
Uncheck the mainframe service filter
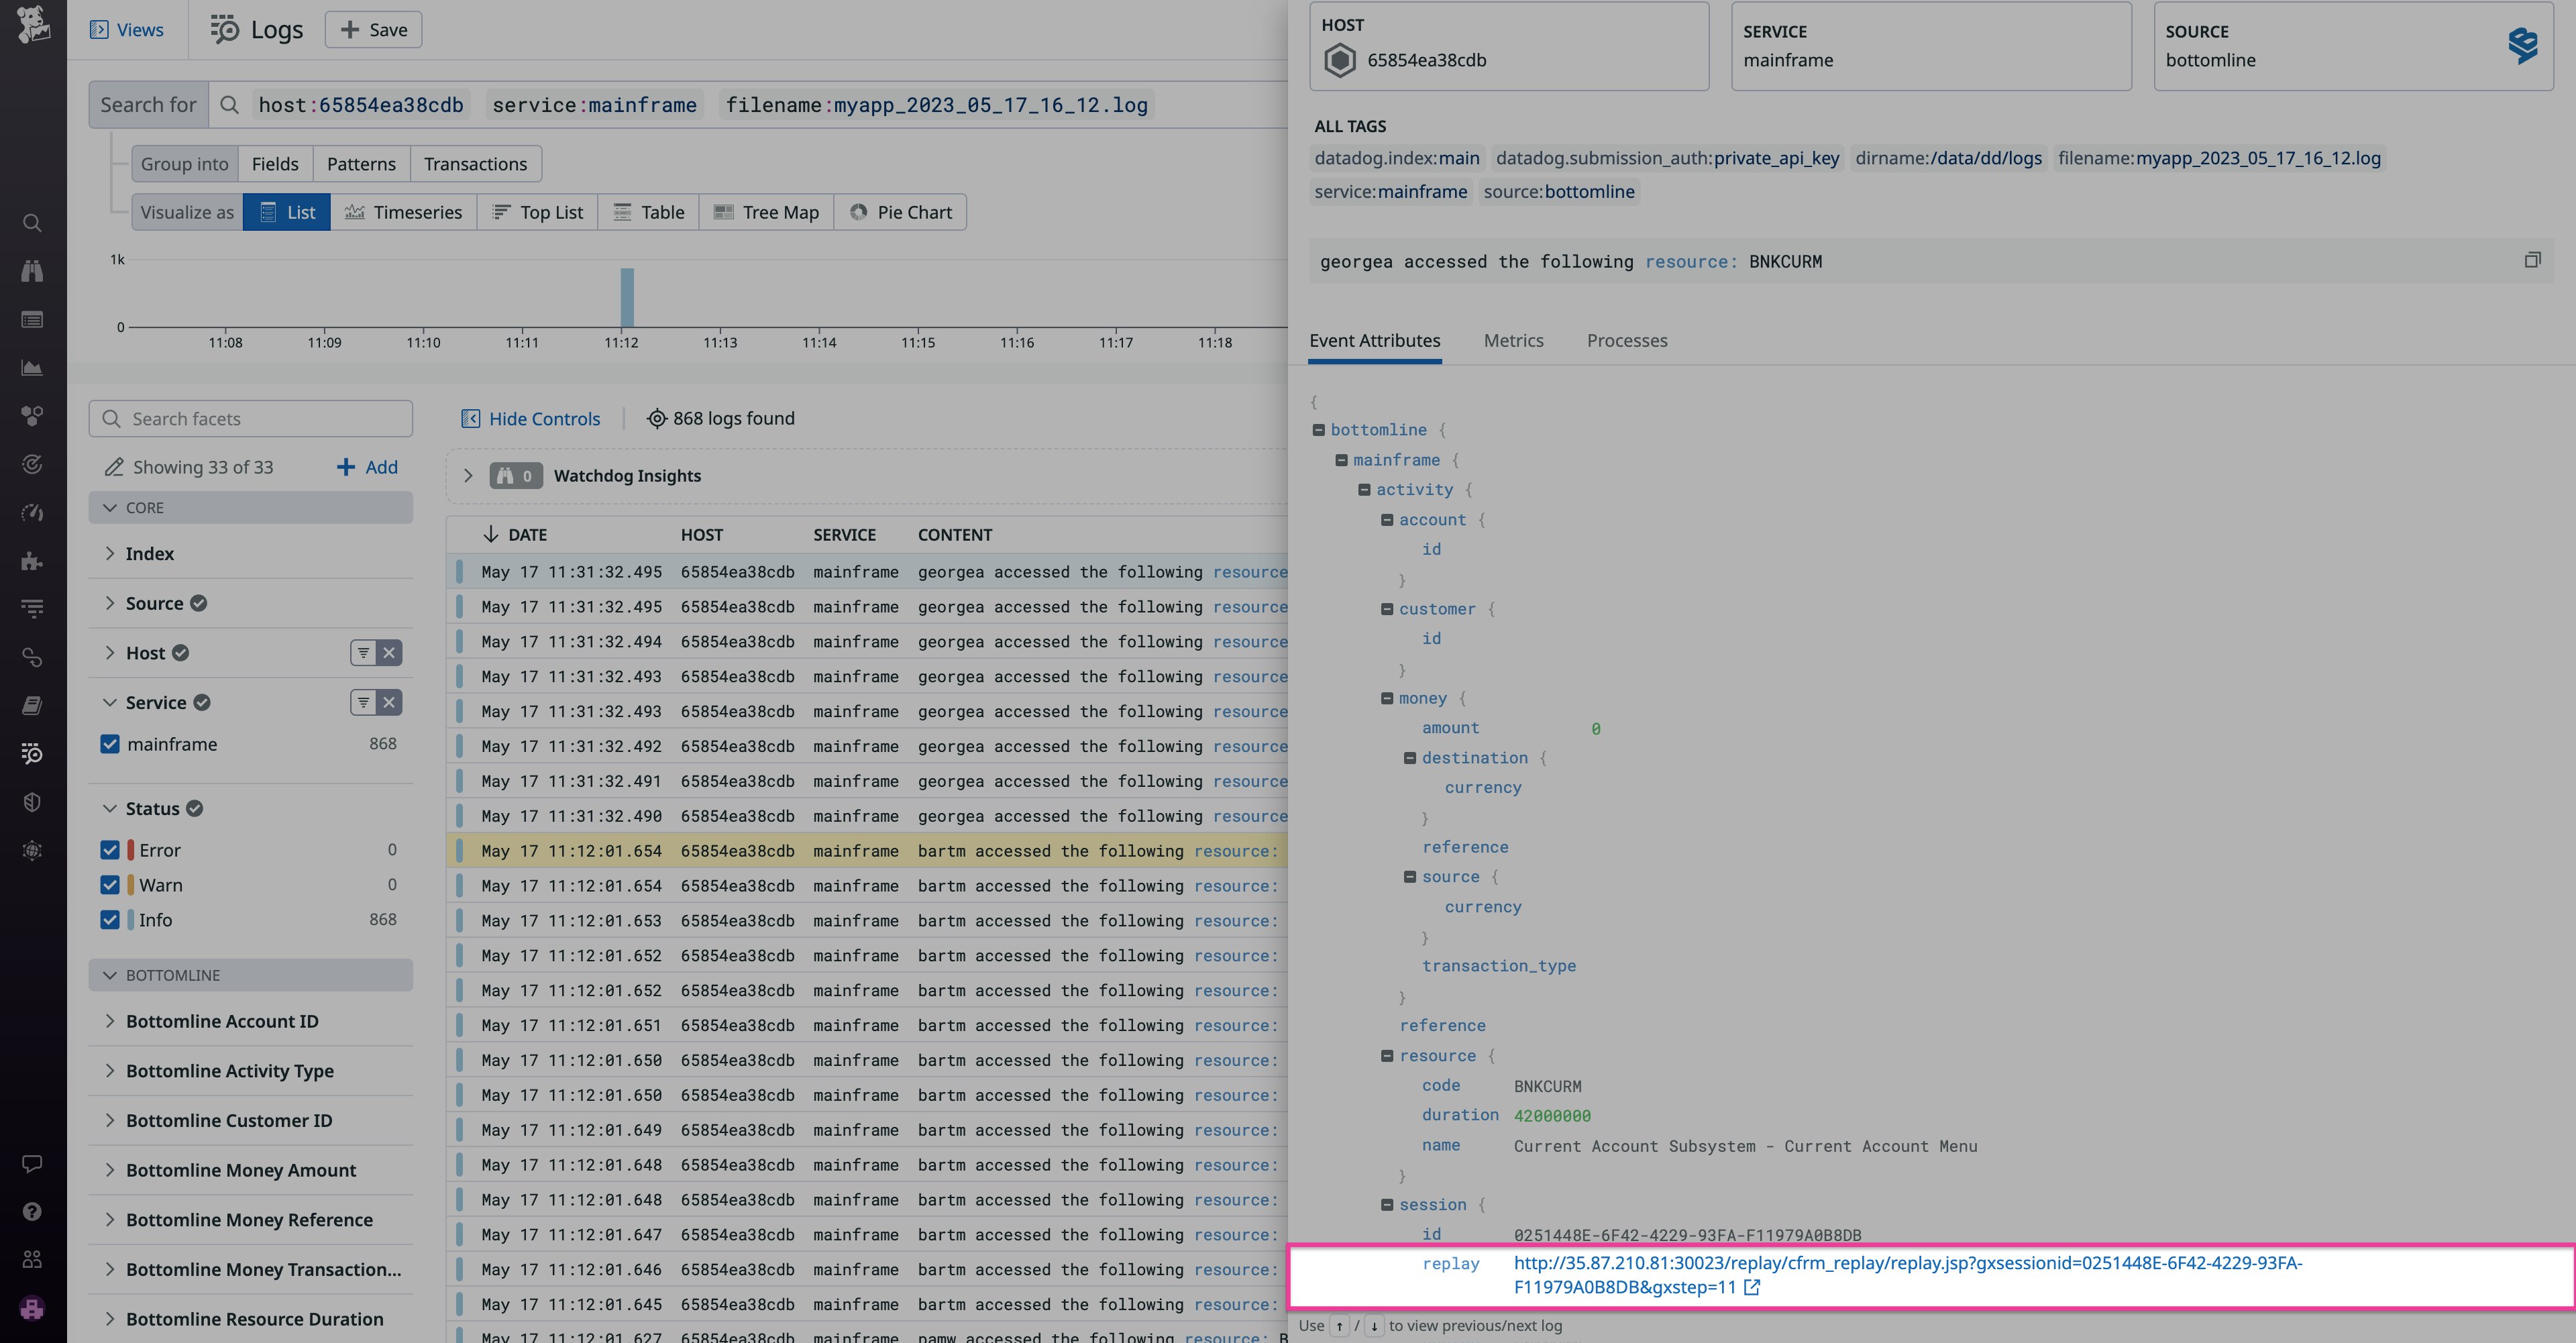[110, 744]
